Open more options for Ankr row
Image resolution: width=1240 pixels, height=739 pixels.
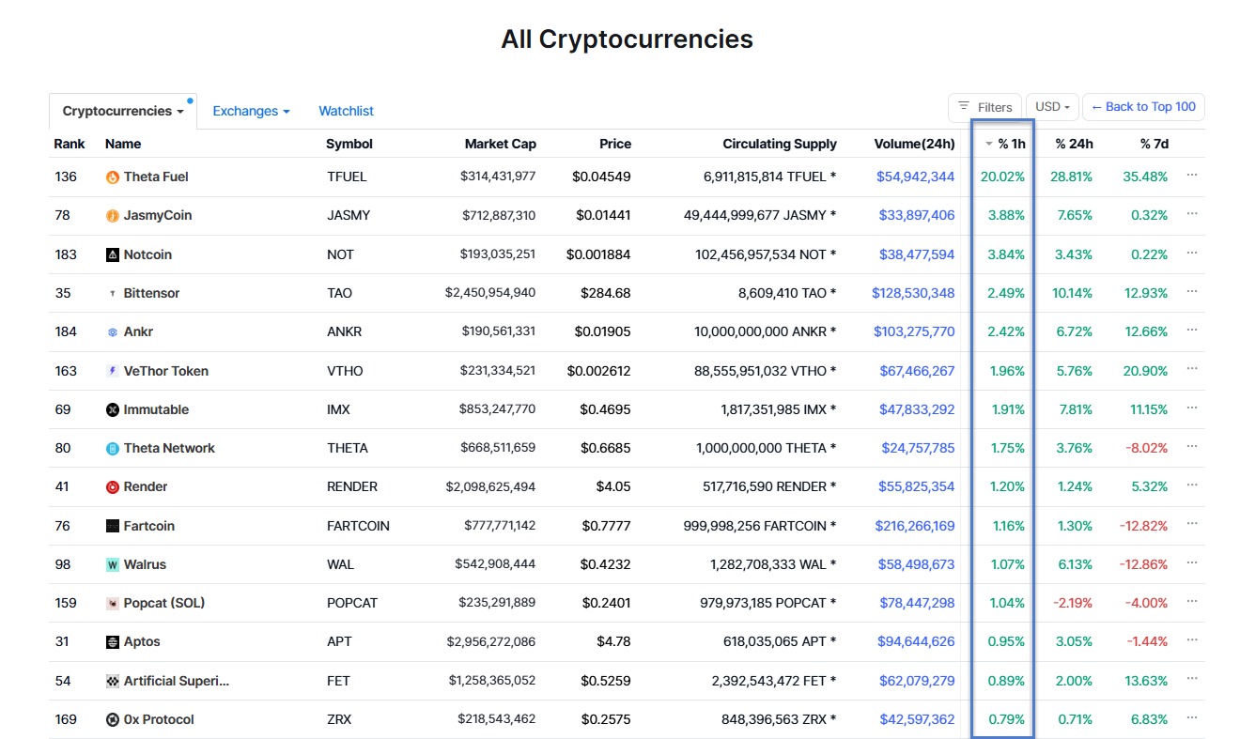click(1192, 331)
